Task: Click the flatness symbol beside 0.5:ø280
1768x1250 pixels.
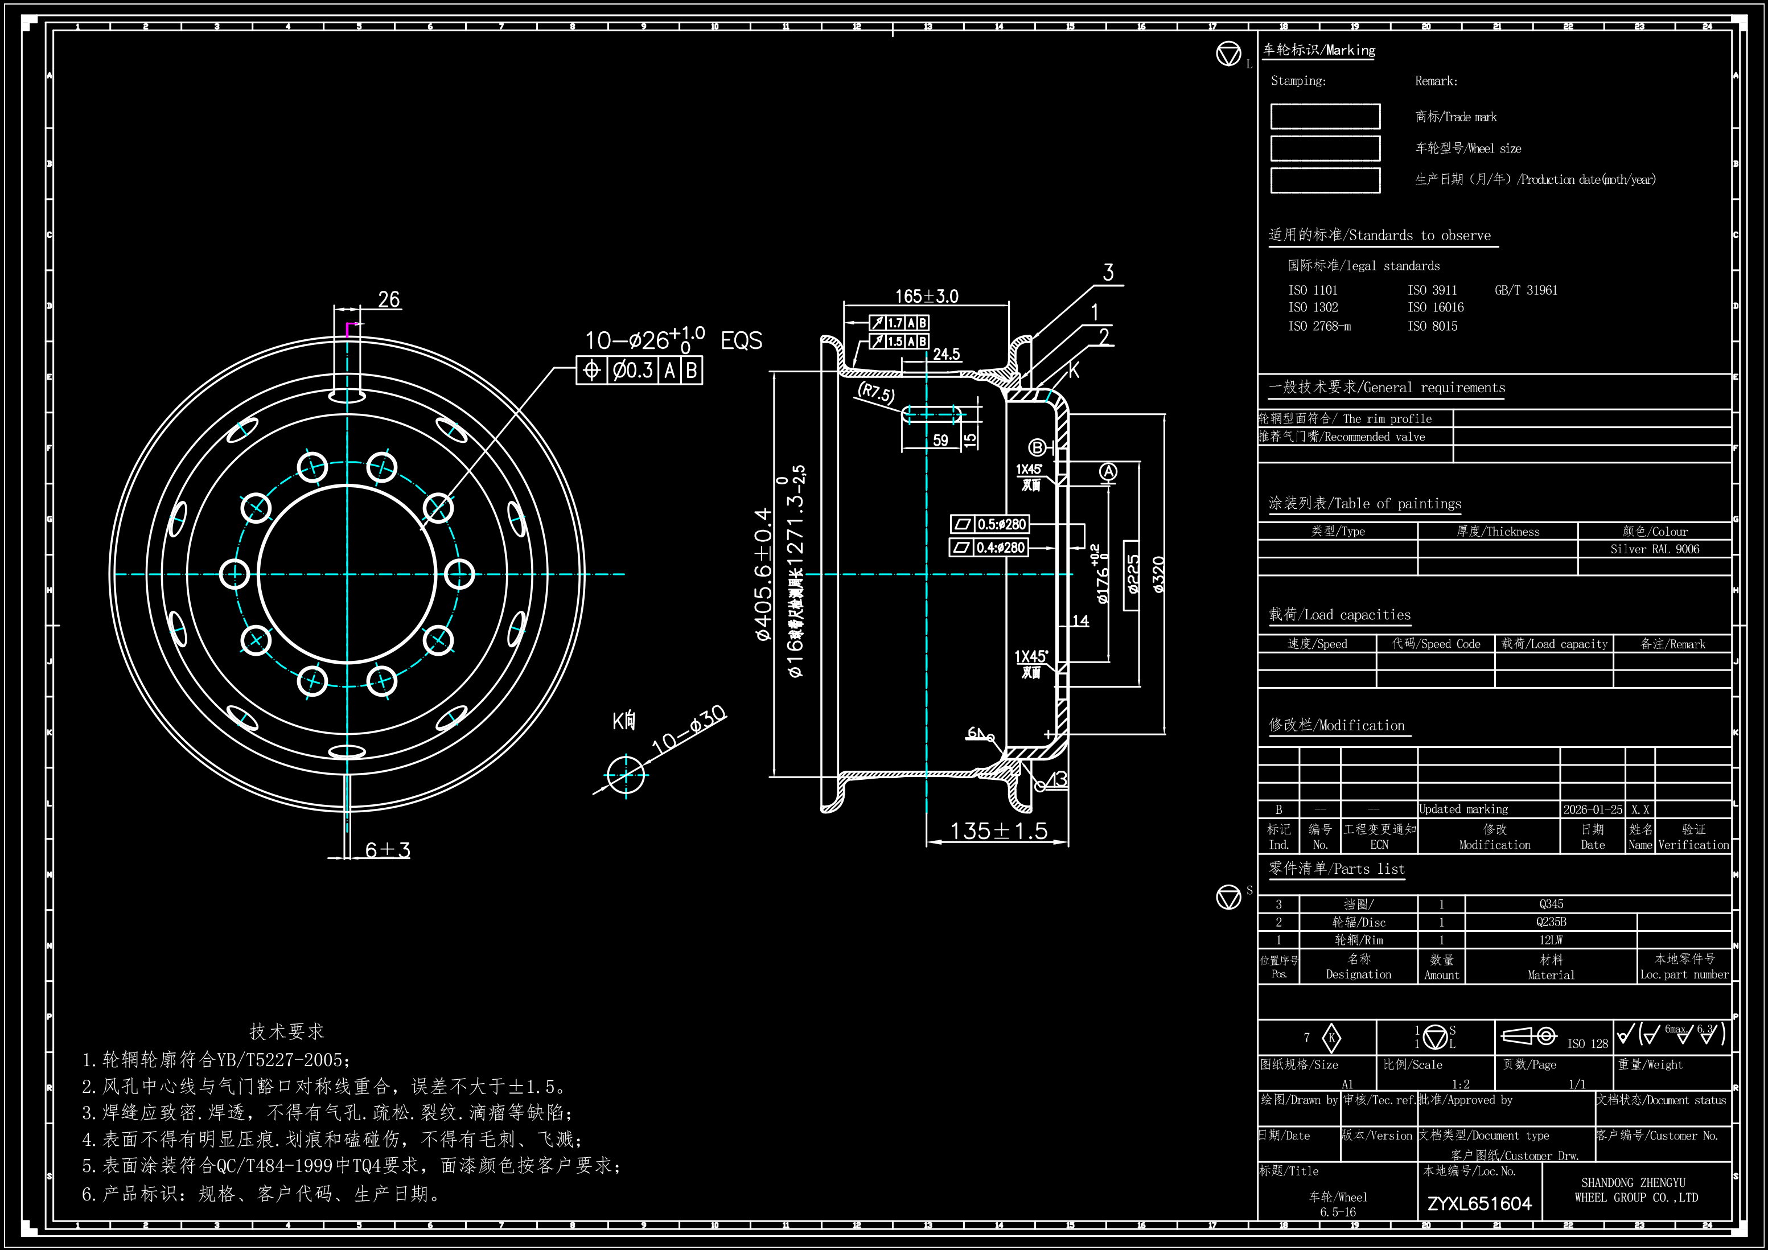Action: click(963, 524)
